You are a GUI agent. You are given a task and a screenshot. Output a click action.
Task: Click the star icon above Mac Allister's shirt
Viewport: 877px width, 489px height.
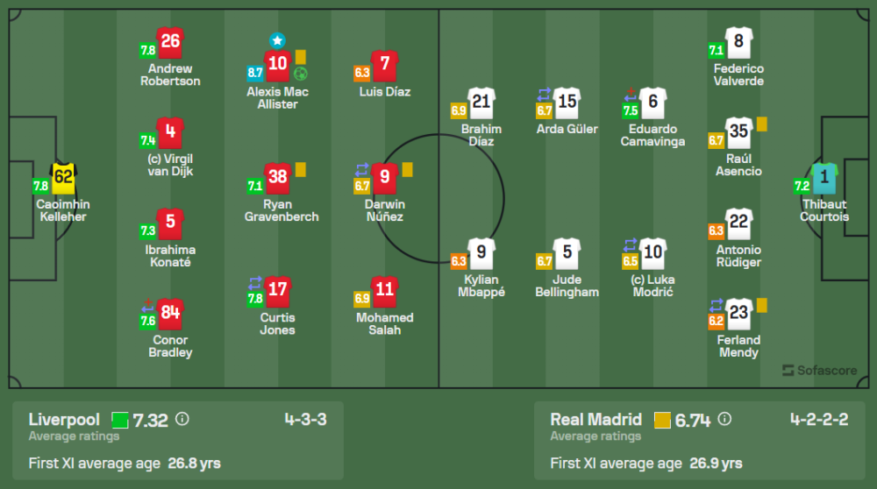pyautogui.click(x=277, y=40)
